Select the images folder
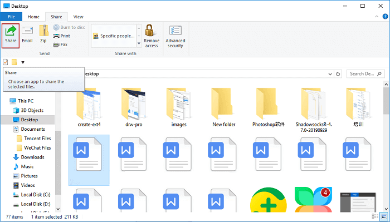The image size is (390, 222). pos(179,107)
